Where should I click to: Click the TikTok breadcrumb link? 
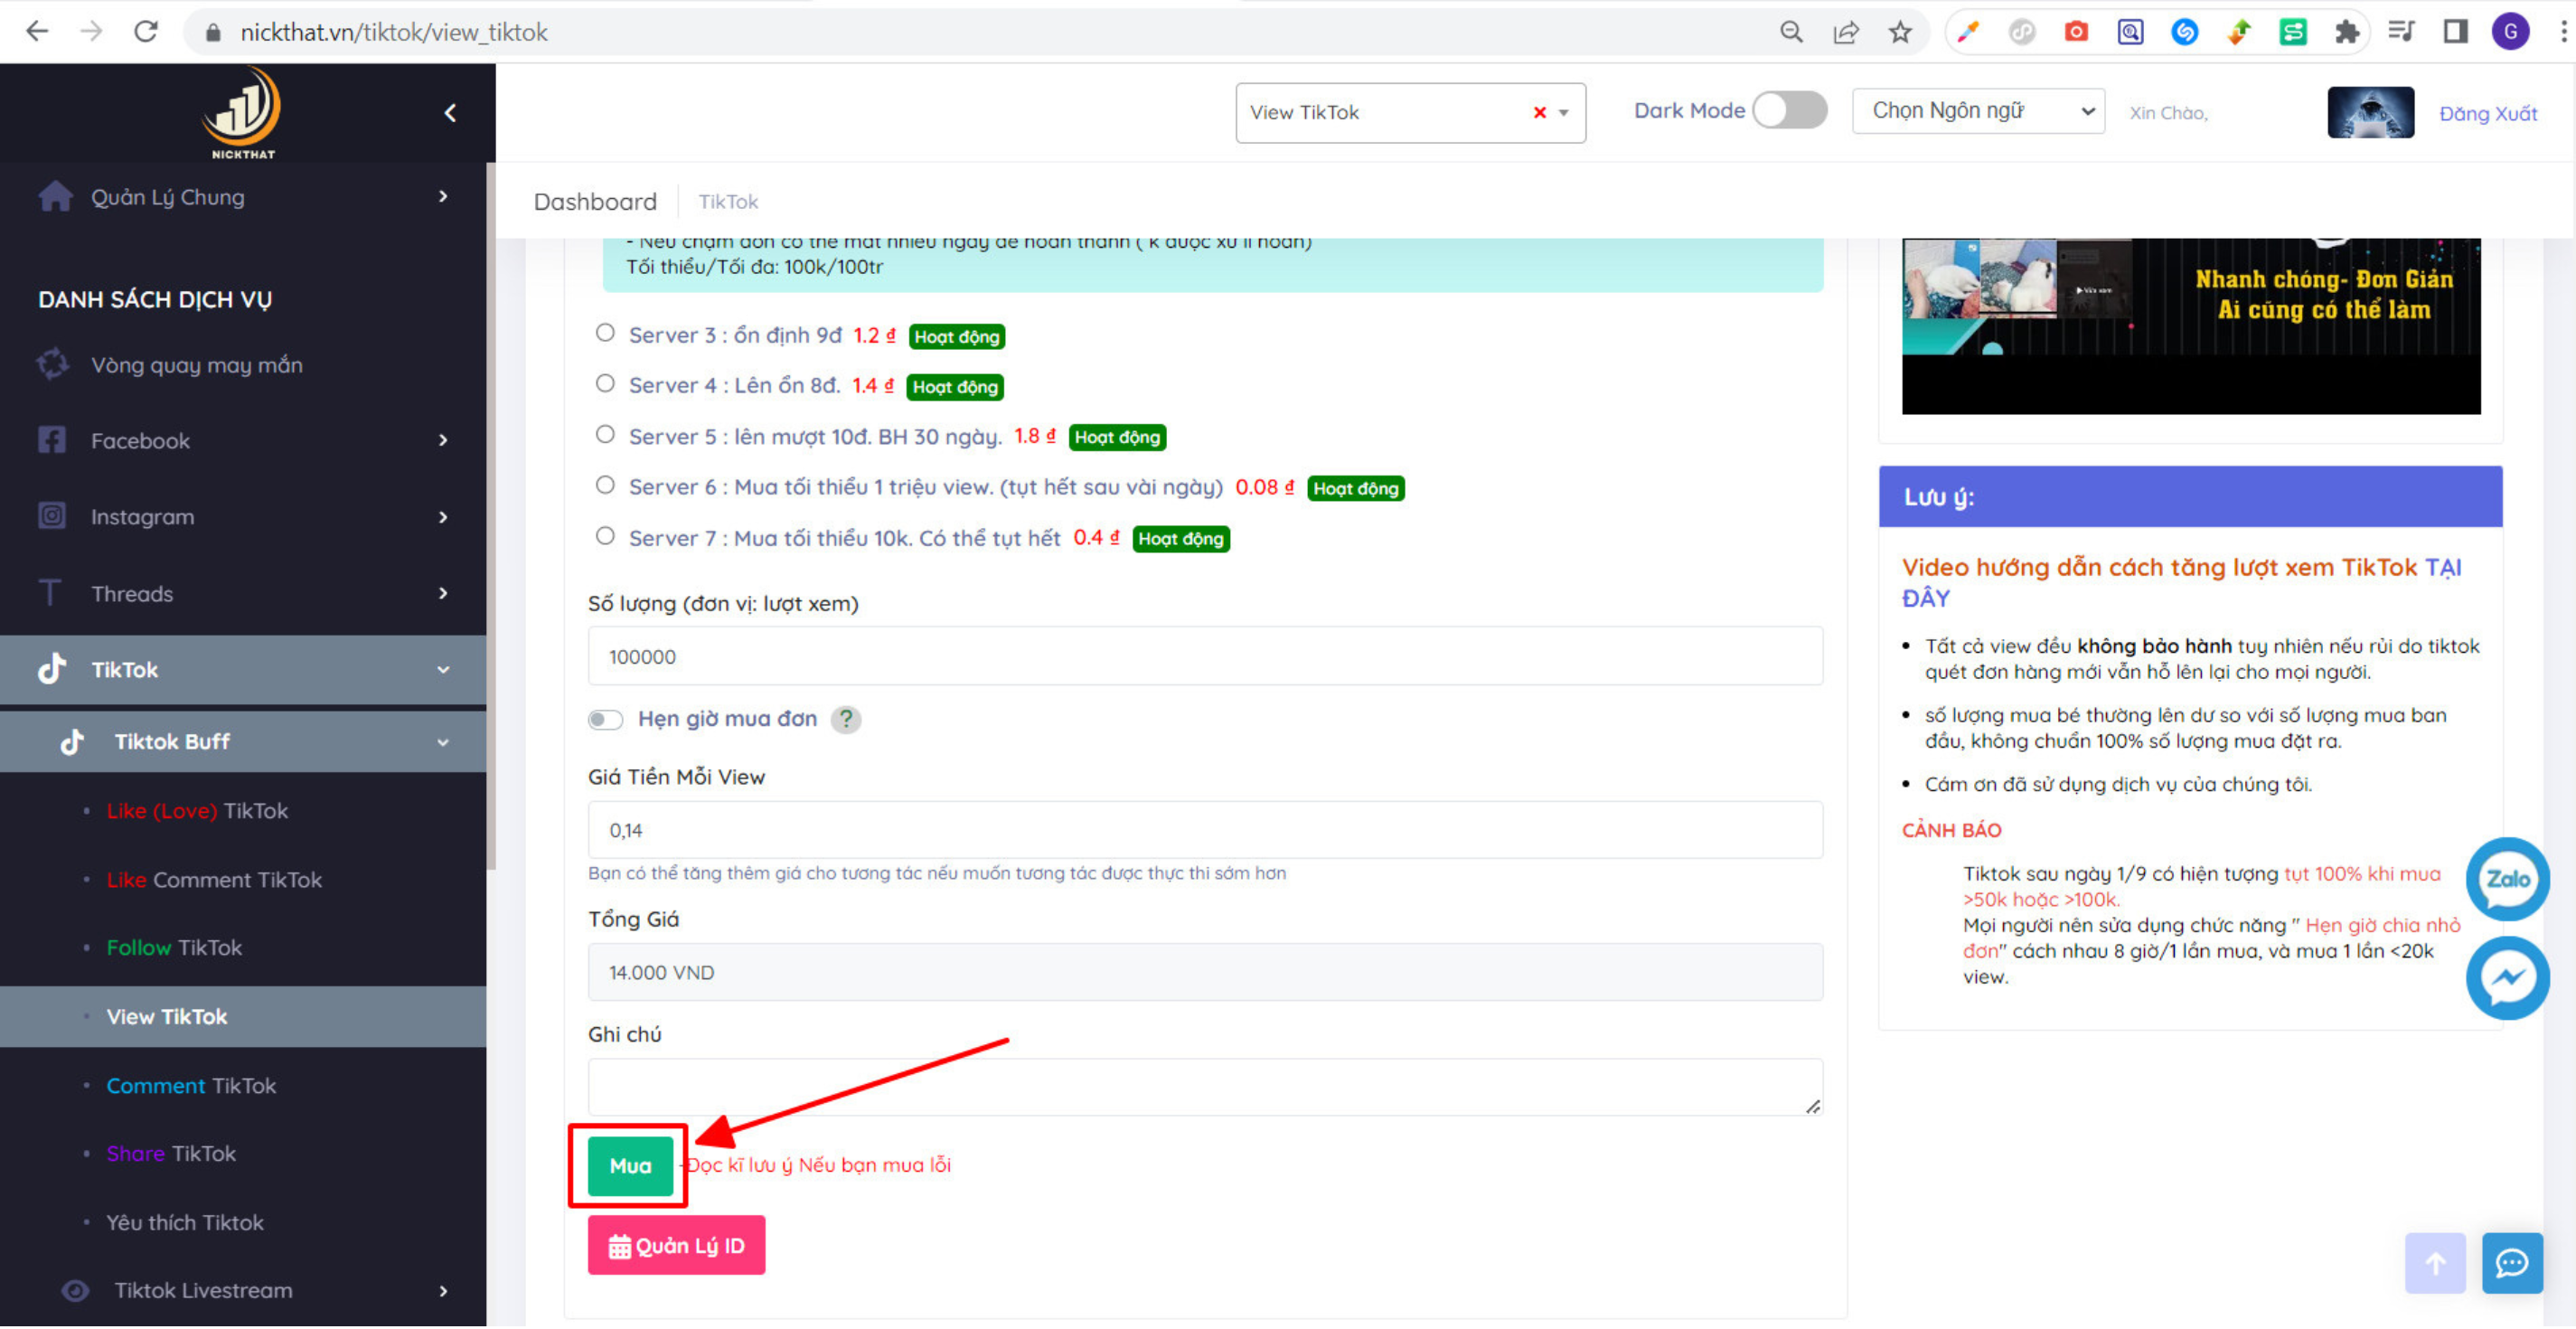(x=728, y=201)
